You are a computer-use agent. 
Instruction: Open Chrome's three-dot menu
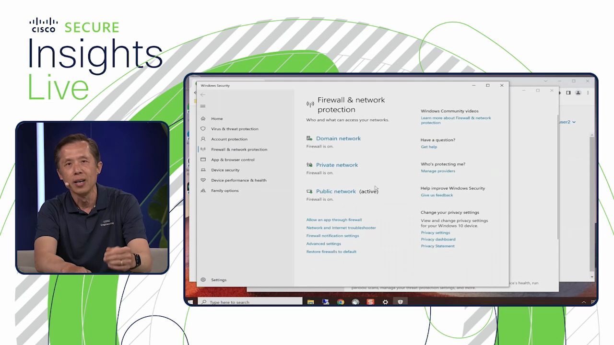(x=588, y=93)
